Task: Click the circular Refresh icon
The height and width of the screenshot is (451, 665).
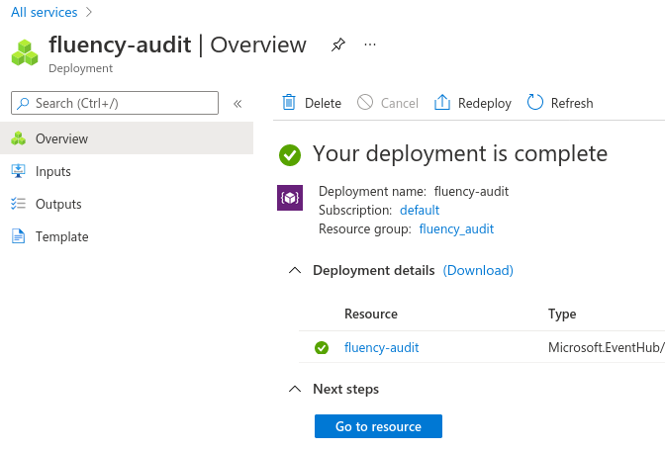Action: pyautogui.click(x=534, y=103)
